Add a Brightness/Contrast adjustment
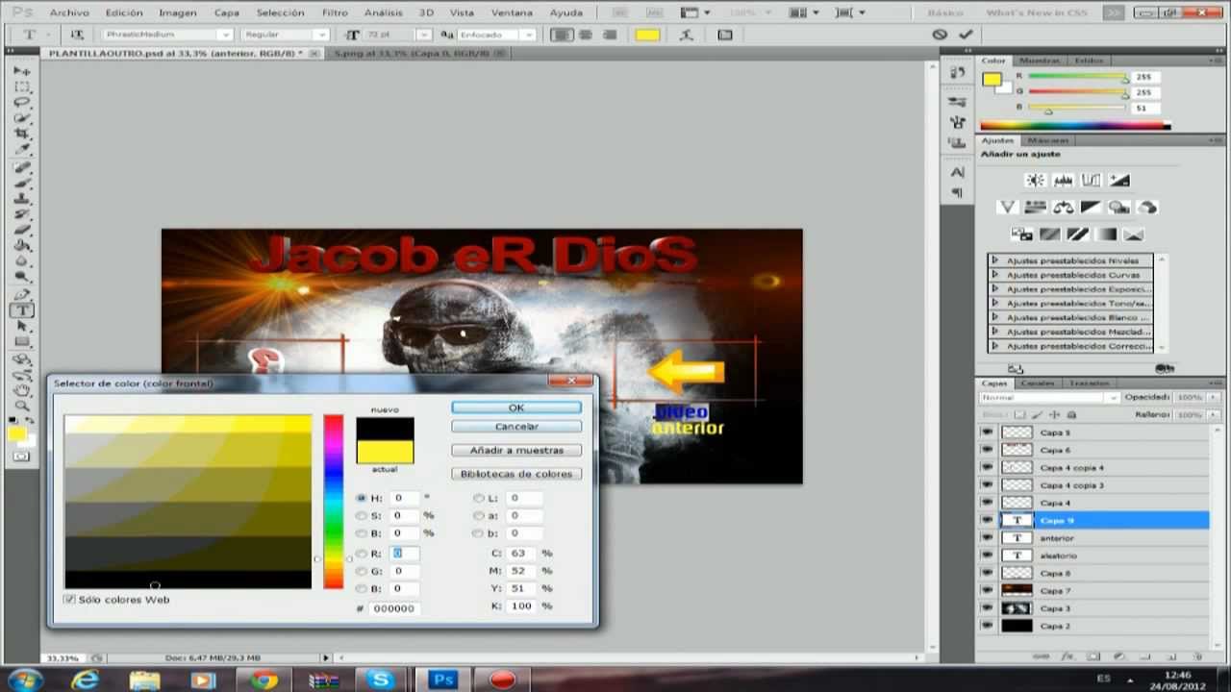 1035,180
